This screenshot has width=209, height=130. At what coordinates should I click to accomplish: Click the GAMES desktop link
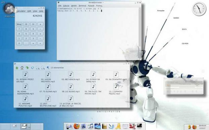tap(176, 18)
